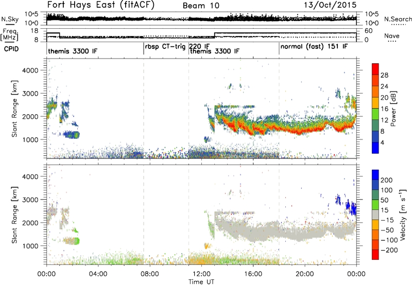Click the '60' tick on the Nave axis

pos(368,31)
